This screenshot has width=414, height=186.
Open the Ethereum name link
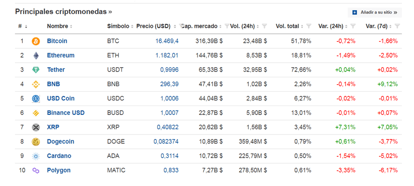[x=61, y=55]
